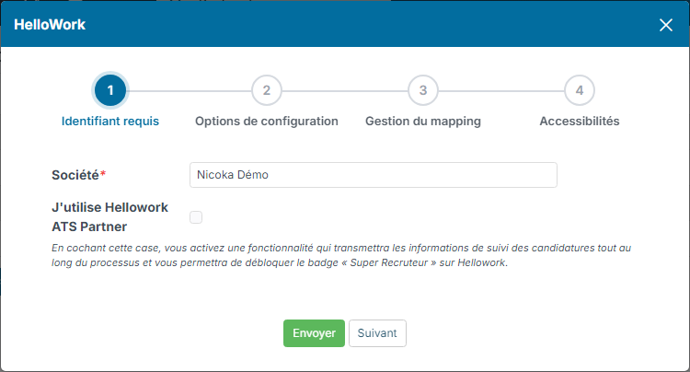Screen dimensions: 690x372
Task: Switch to Options de configuration
Action: tap(267, 121)
